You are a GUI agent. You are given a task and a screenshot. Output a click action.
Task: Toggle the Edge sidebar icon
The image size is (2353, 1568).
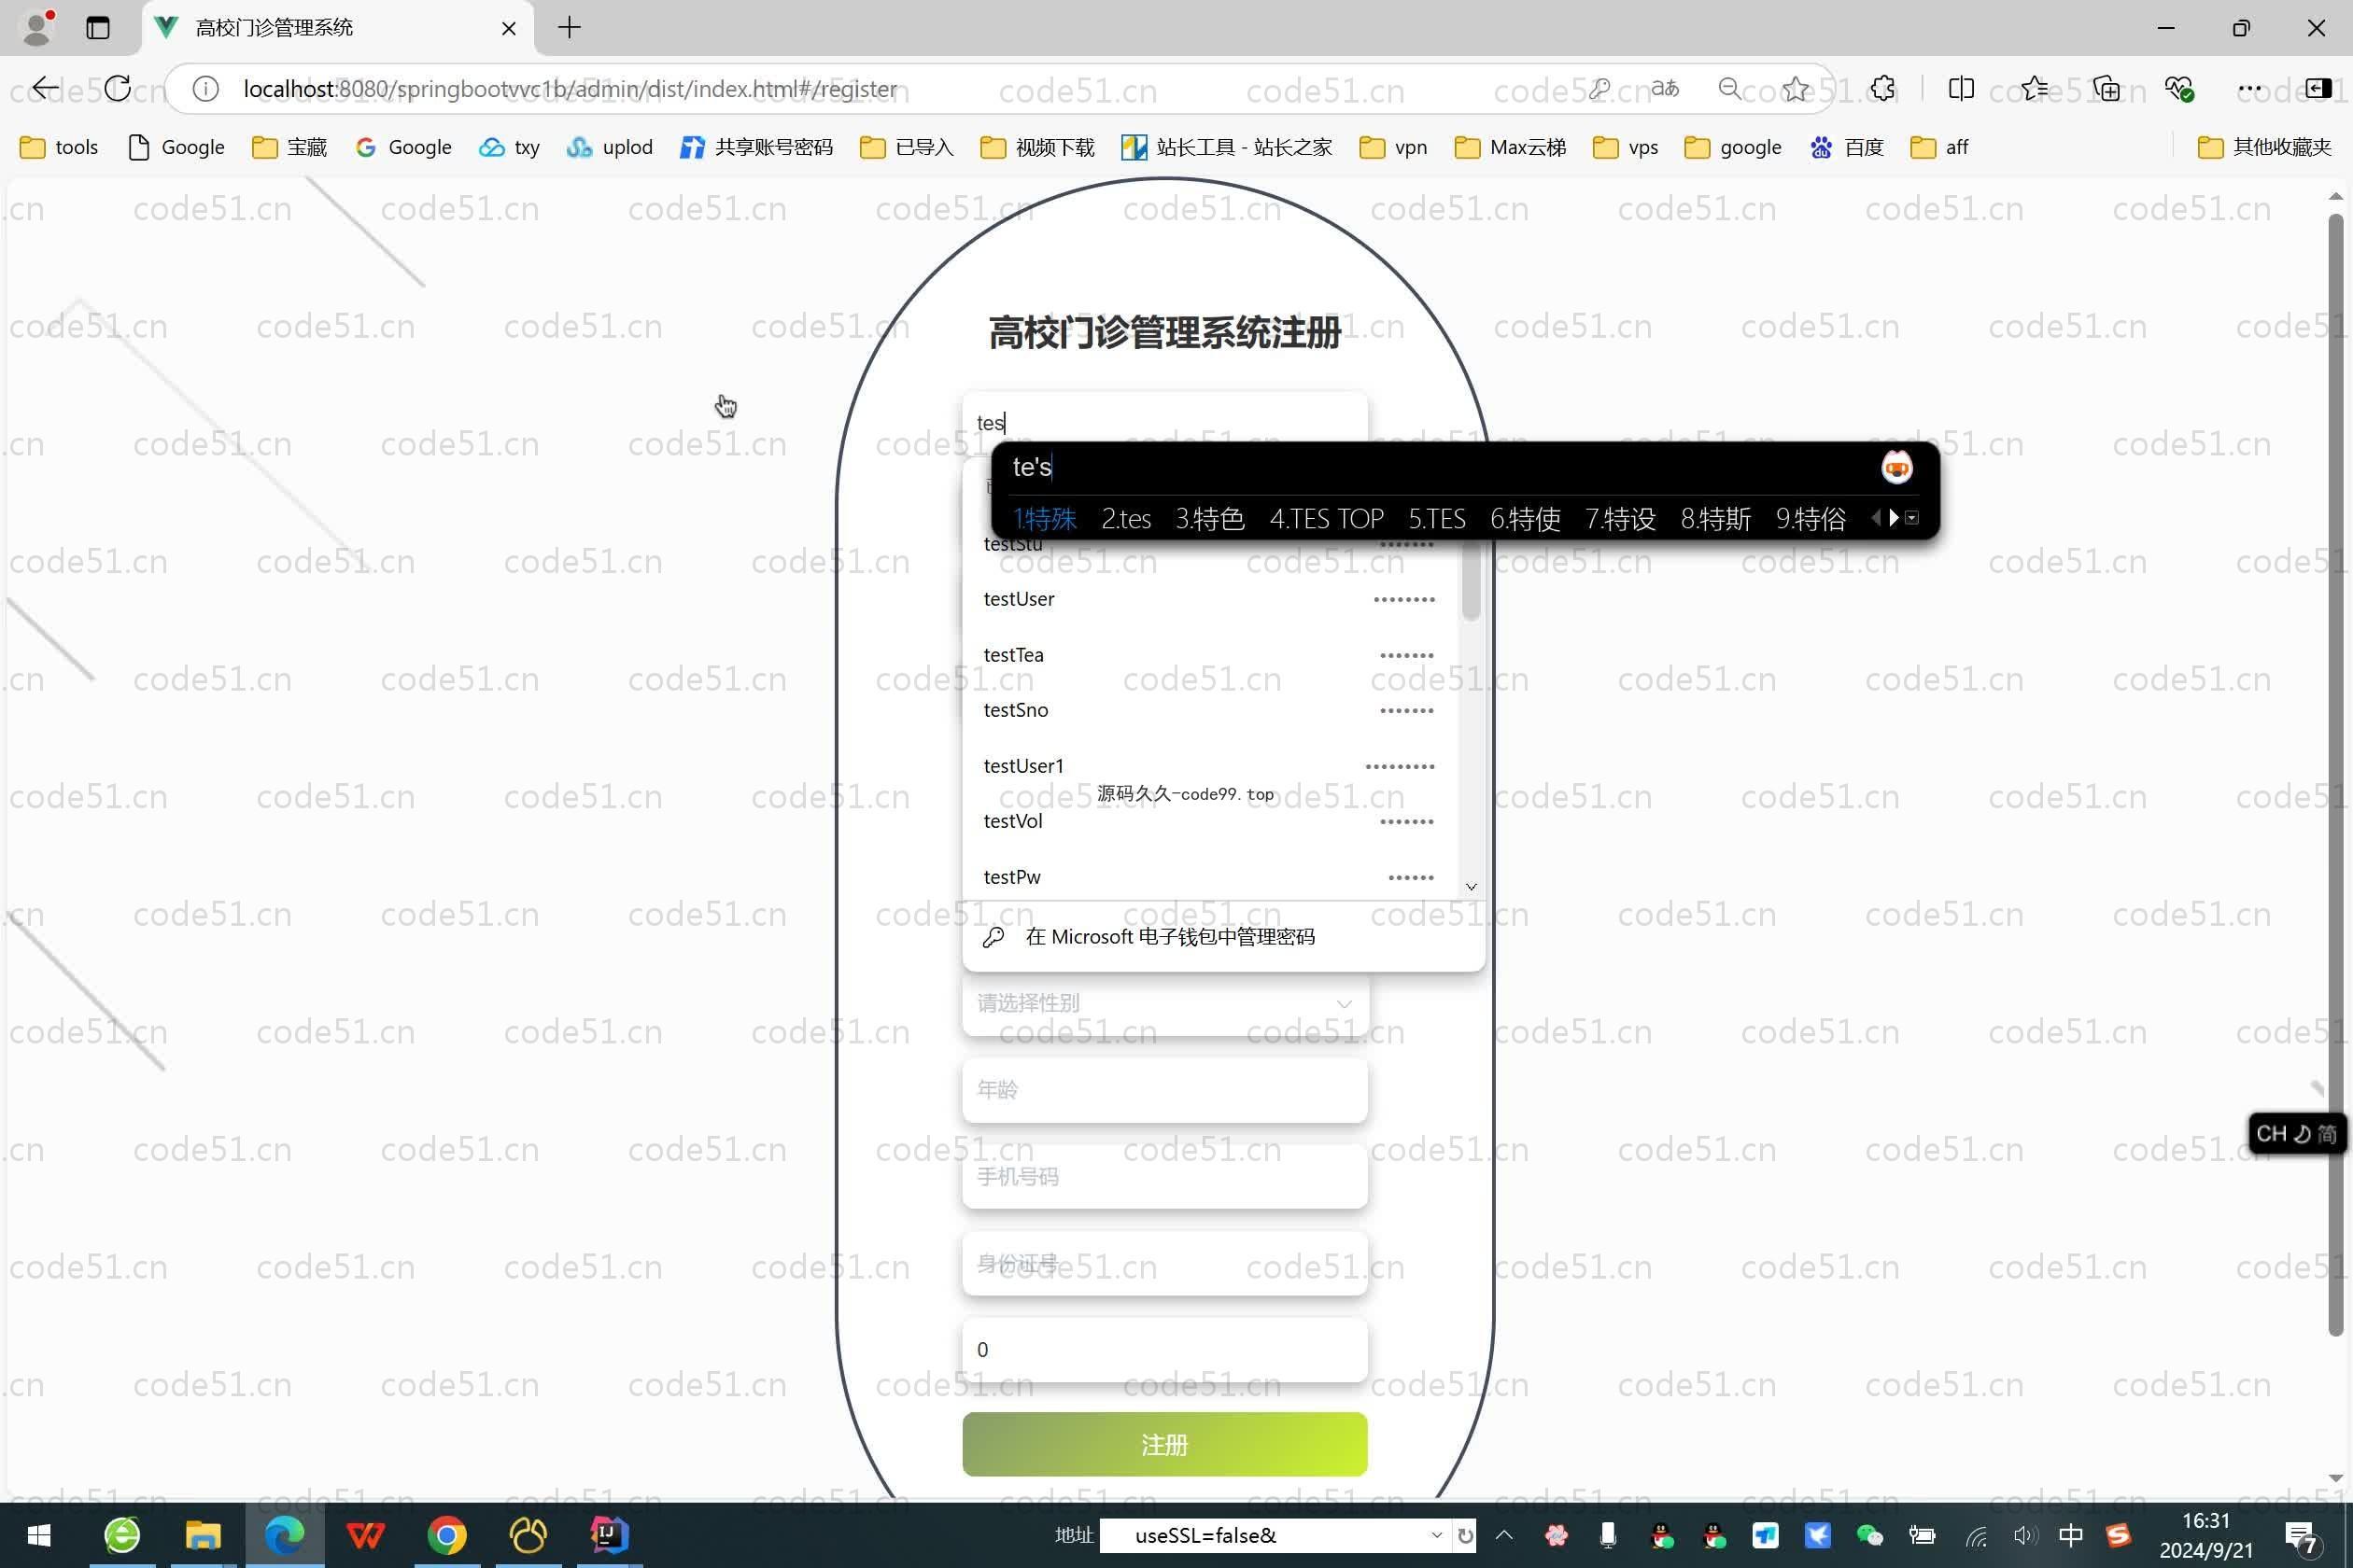pos(2318,89)
